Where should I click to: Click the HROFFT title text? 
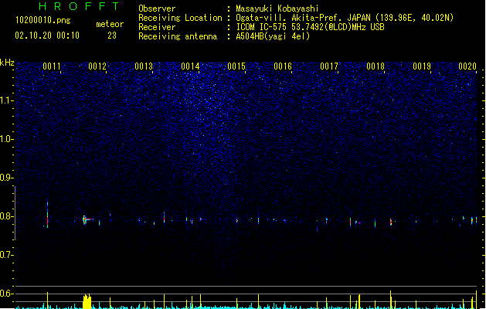click(80, 6)
